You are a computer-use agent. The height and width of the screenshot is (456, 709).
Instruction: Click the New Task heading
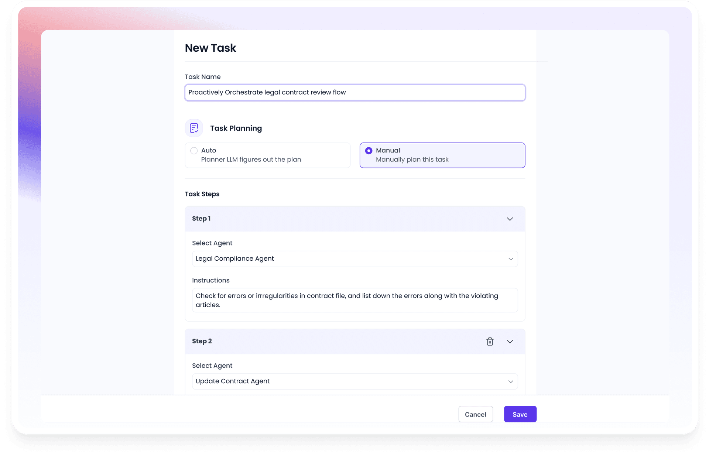pyautogui.click(x=210, y=48)
